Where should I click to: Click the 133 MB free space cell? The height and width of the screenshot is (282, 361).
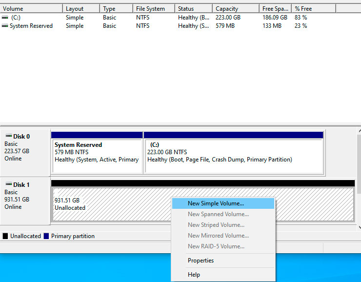point(272,26)
